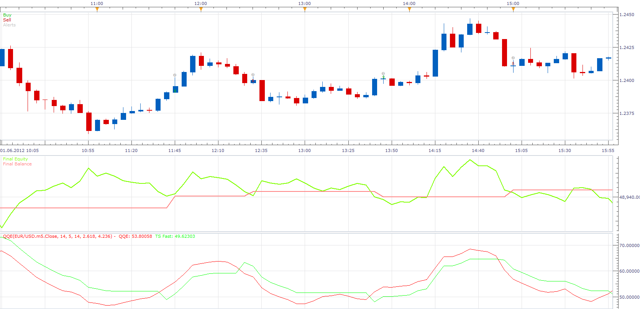Viewport: 640px width, 309px height.
Task: Toggle the grey Alerts legend label
Action: coord(10,25)
